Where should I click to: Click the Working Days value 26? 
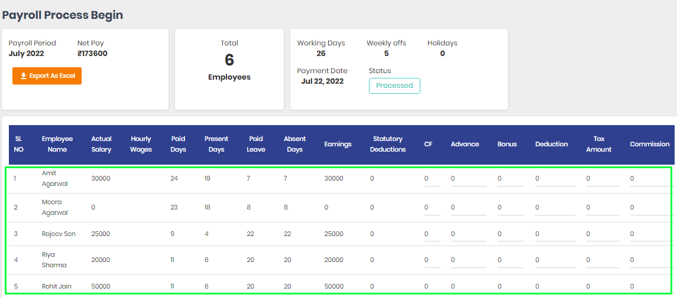(x=321, y=53)
